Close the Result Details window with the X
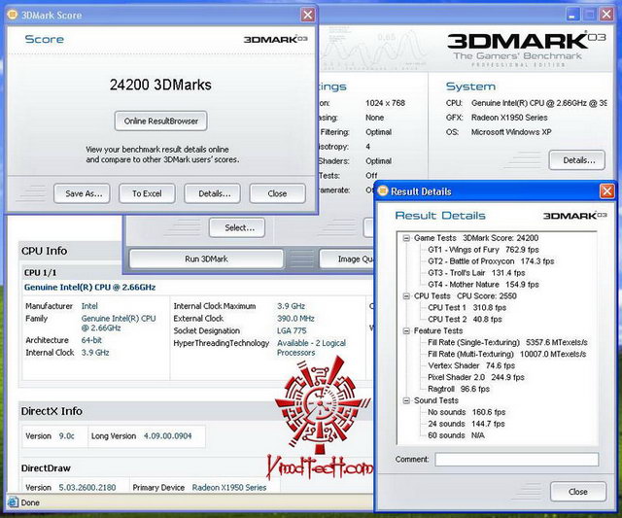Screen dimensions: 622x518 [x=606, y=191]
